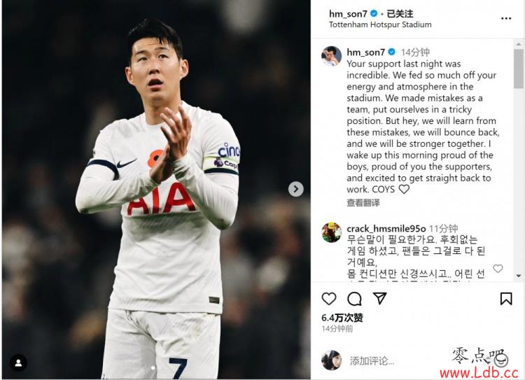
Task: Save post using the bookmark icon
Action: pos(506,299)
